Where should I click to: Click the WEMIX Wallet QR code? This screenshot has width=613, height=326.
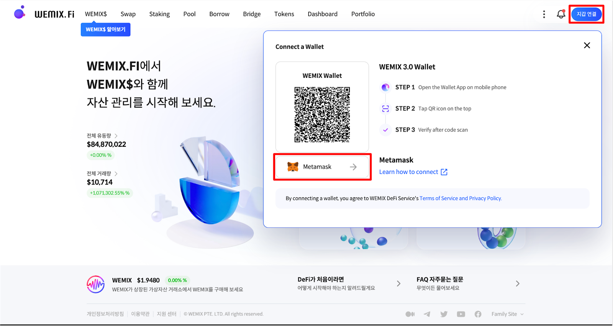pyautogui.click(x=322, y=115)
